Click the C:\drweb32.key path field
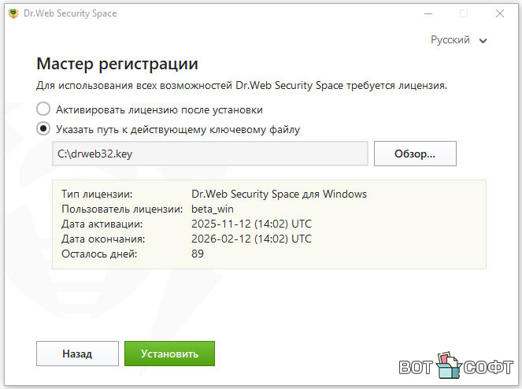522x389 pixels. [210, 154]
